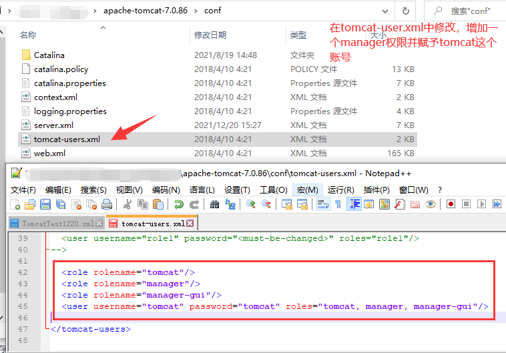This screenshot has height=353, width=506.
Task: Open the 编辑(E) menu
Action: click(x=58, y=190)
